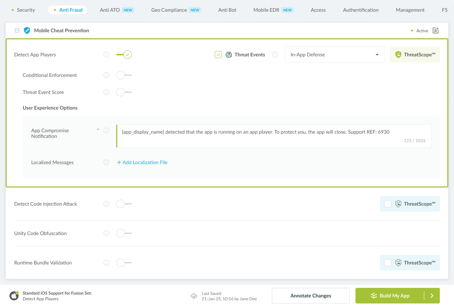Uncheck the Threat Events checkbox
The height and width of the screenshot is (307, 454).
point(218,55)
